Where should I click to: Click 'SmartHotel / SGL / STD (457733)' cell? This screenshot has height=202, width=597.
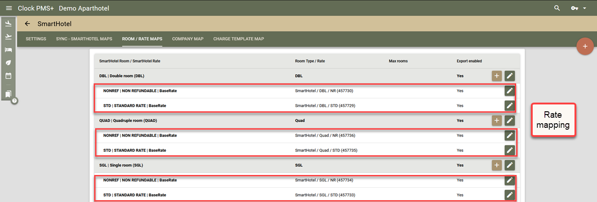tap(325, 195)
